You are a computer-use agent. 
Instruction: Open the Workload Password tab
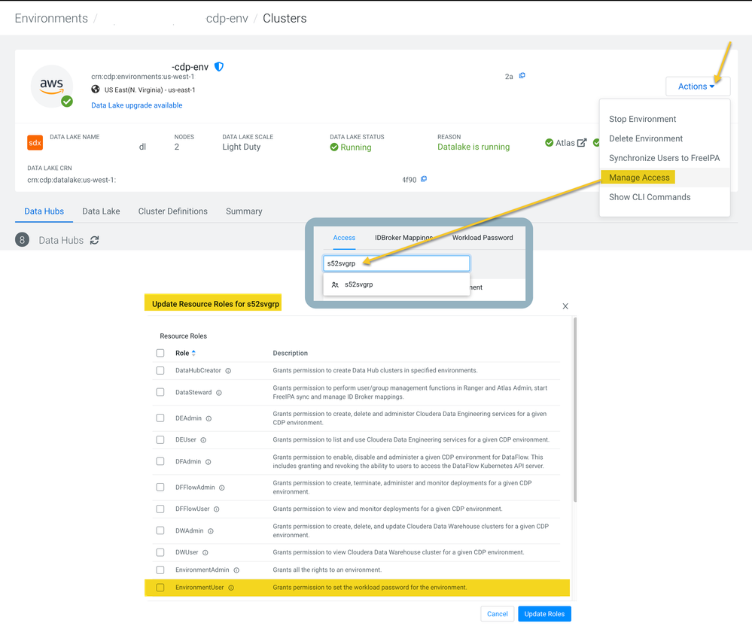[x=483, y=238]
